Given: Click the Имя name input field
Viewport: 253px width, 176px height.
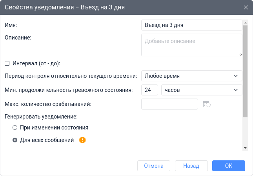Looking at the screenshot, I should [x=191, y=25].
